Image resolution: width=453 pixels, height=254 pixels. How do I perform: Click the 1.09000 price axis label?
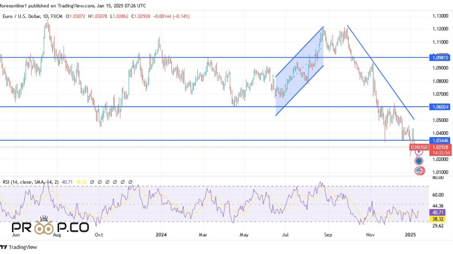(x=440, y=68)
